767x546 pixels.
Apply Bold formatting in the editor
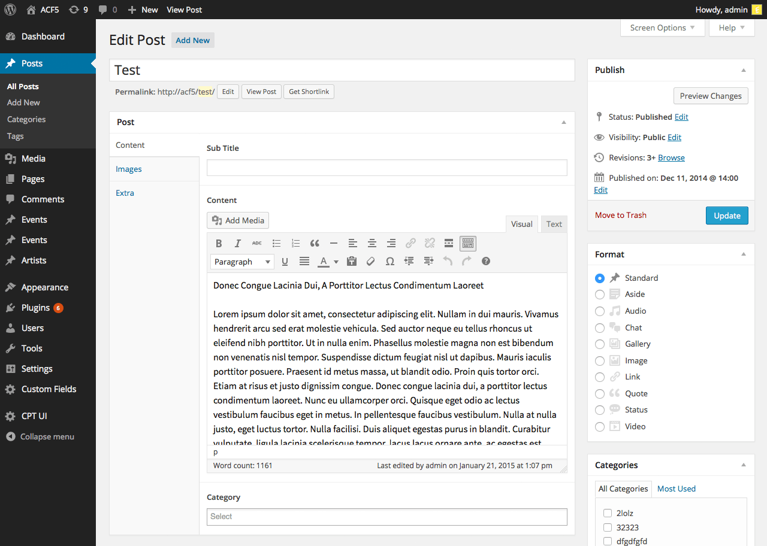219,243
